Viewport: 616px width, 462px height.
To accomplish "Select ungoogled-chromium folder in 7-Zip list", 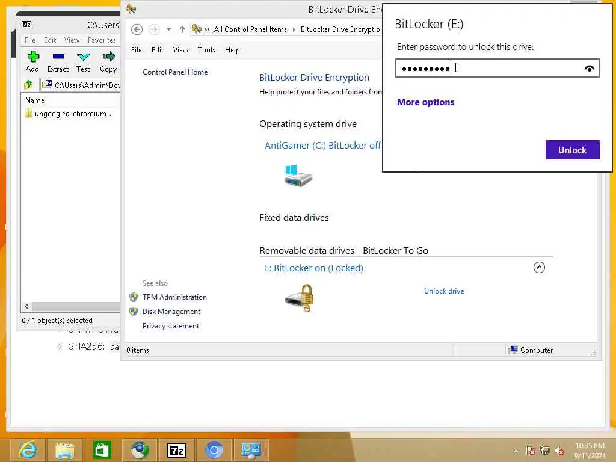I will point(70,114).
